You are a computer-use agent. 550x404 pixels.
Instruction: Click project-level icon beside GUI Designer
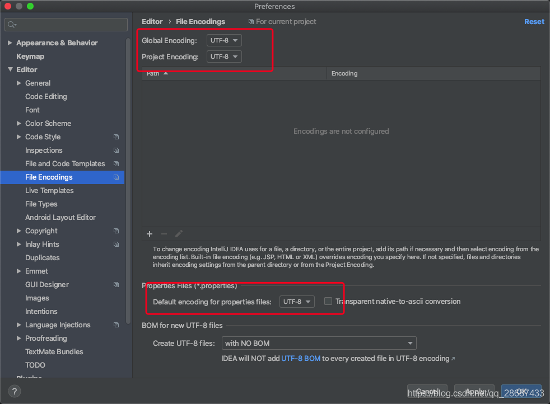[116, 285]
